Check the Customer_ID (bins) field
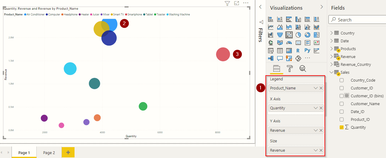 342,96
